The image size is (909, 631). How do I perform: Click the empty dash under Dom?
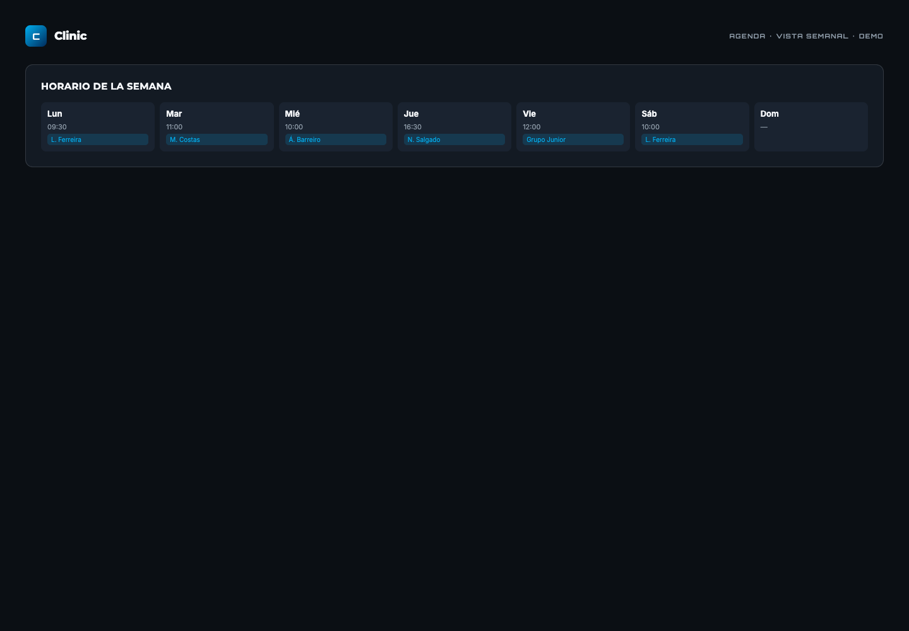(x=764, y=127)
